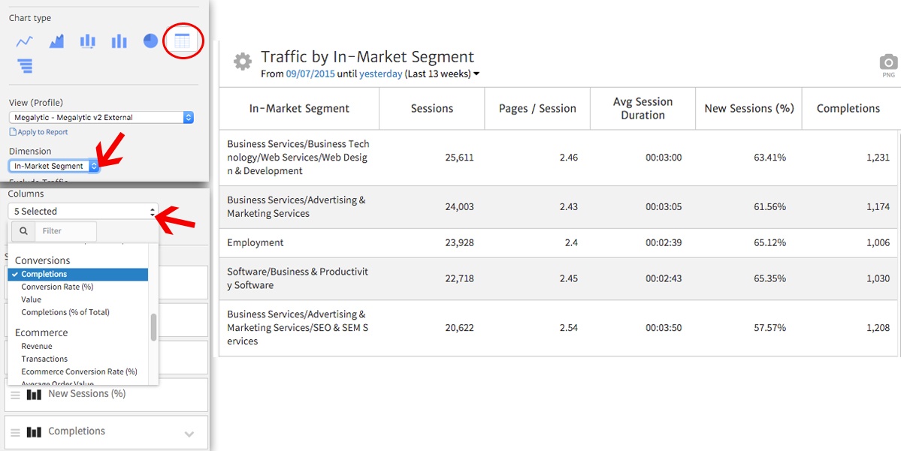The width and height of the screenshot is (901, 451).
Task: Uncheck Completions in the Conversions list
Action: pos(44,275)
